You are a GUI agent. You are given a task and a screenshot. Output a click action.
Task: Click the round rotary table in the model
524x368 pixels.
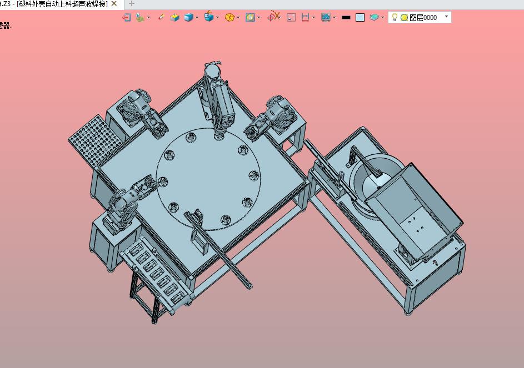click(208, 179)
